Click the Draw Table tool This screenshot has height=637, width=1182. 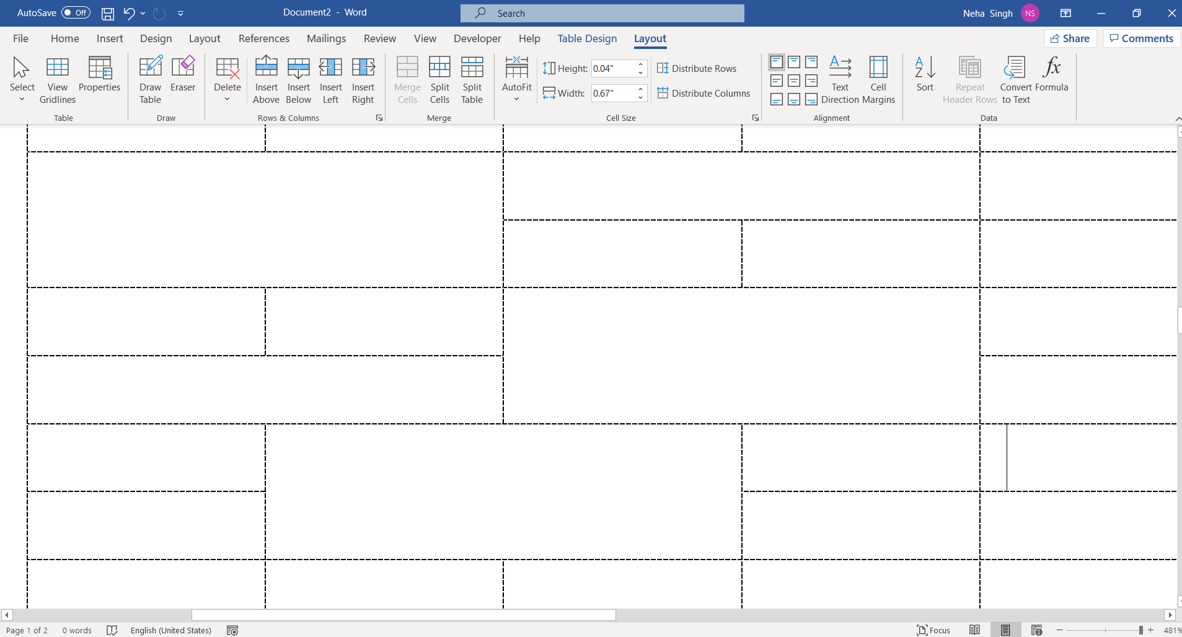coord(150,80)
